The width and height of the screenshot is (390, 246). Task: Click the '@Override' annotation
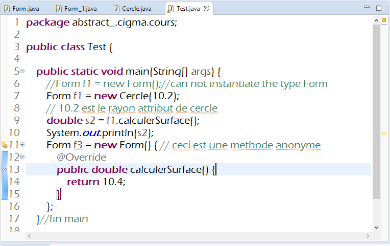coord(81,158)
